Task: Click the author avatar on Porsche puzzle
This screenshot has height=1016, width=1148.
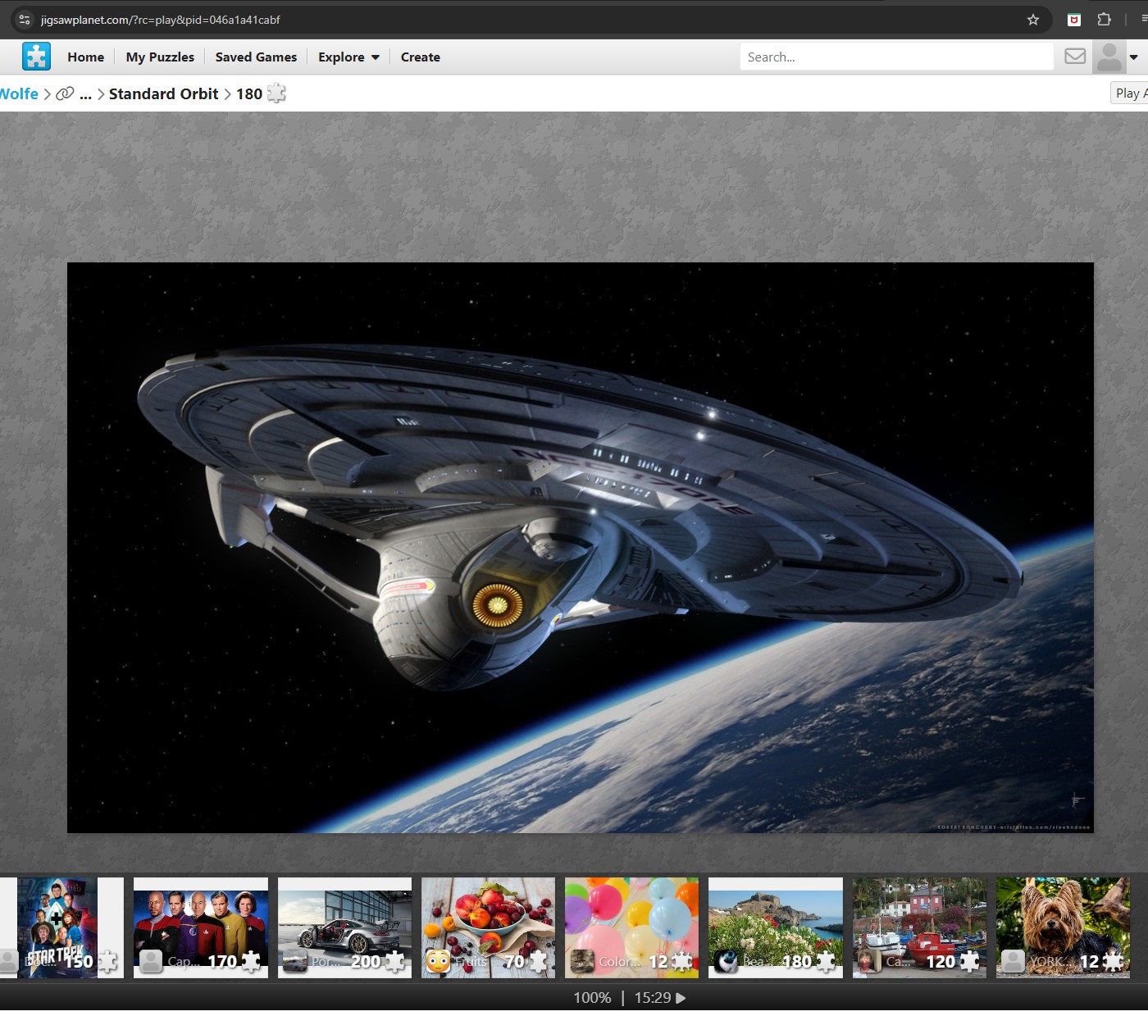Action: pyautogui.click(x=295, y=961)
